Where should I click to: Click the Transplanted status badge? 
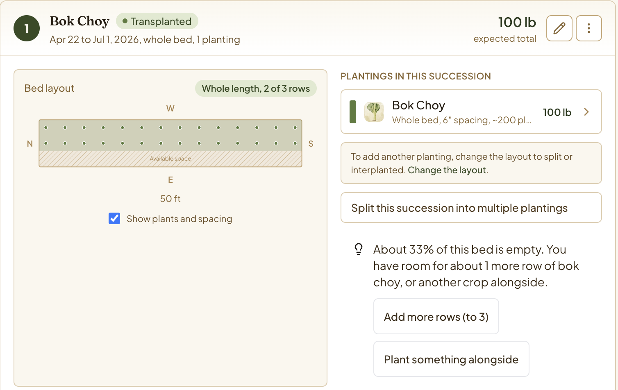[157, 21]
